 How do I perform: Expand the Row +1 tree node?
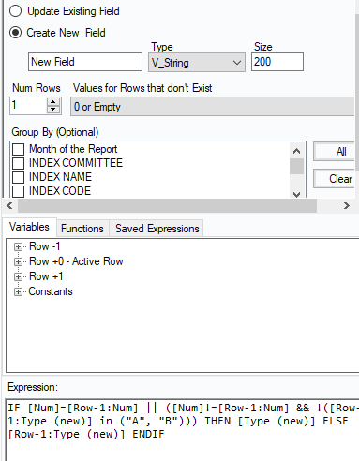(x=18, y=276)
